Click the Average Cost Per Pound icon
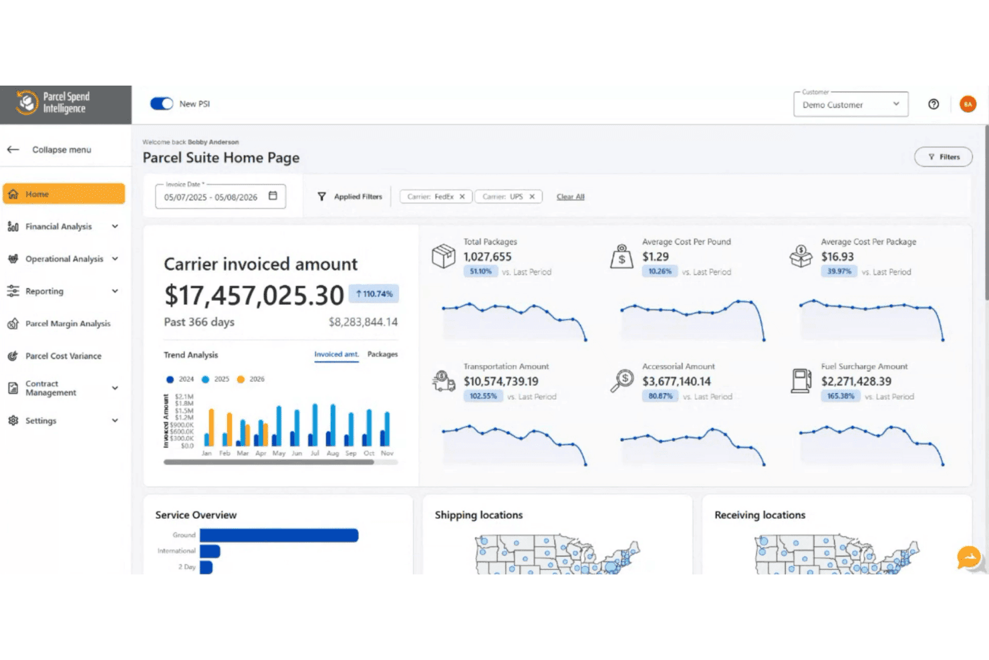 coord(621,256)
